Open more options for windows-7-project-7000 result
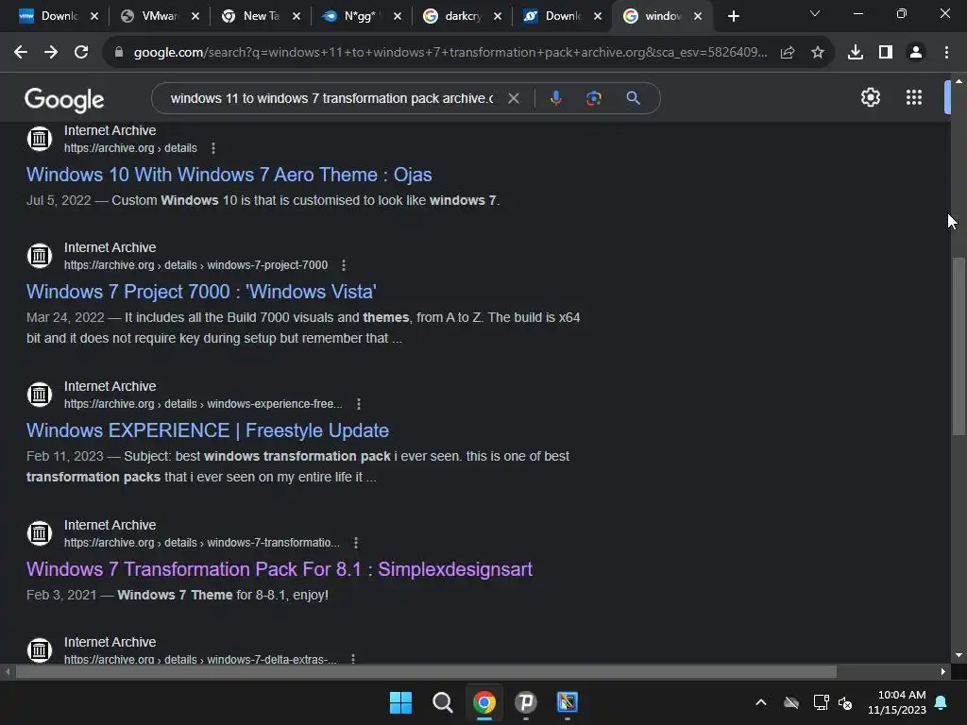967x725 pixels. 344,265
